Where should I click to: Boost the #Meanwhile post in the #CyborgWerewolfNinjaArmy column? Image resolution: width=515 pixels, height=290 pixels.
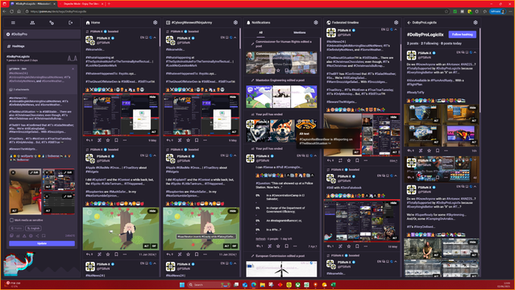click(x=180, y=140)
